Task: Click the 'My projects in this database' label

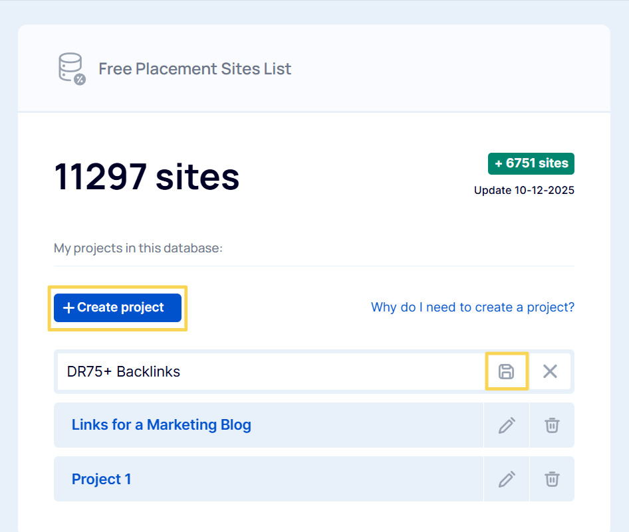Action: pos(138,248)
